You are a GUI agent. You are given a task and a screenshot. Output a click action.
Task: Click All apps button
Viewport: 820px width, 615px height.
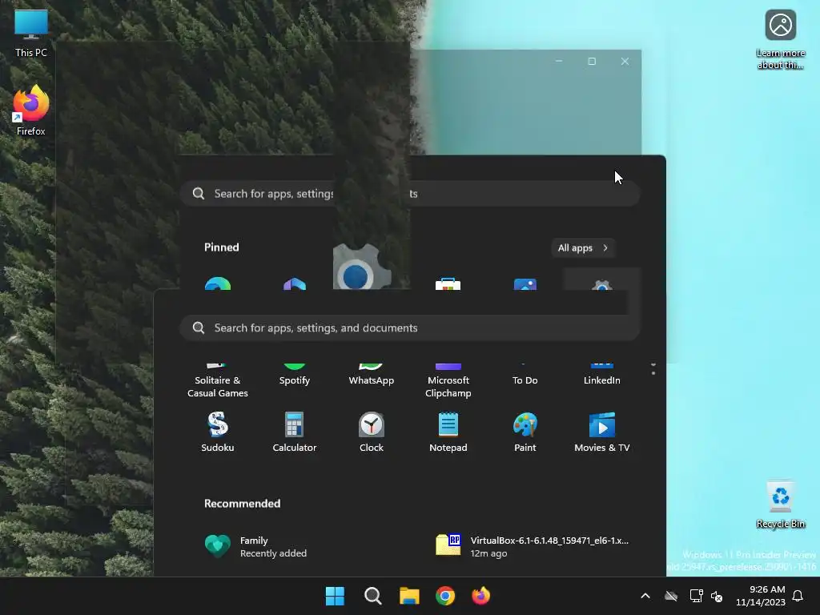(583, 248)
